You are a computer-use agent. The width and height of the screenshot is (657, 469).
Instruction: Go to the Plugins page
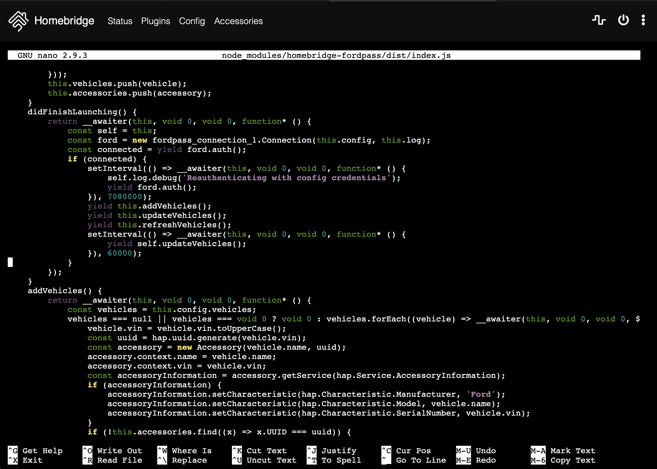(156, 21)
